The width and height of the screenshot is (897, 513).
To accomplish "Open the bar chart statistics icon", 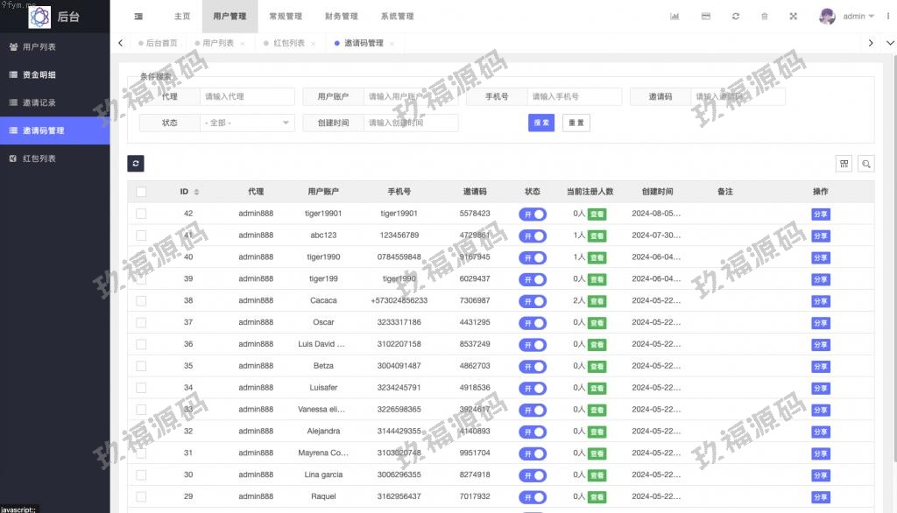I will coord(675,17).
